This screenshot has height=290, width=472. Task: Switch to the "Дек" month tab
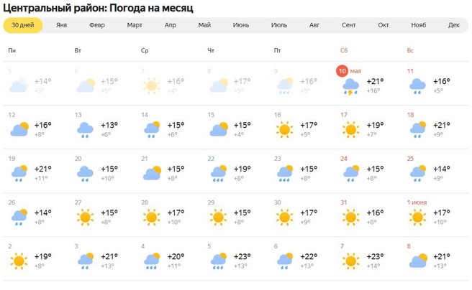(x=453, y=25)
